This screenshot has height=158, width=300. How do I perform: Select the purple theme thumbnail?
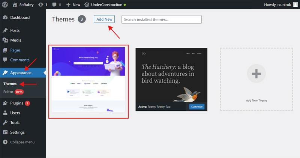[88, 79]
